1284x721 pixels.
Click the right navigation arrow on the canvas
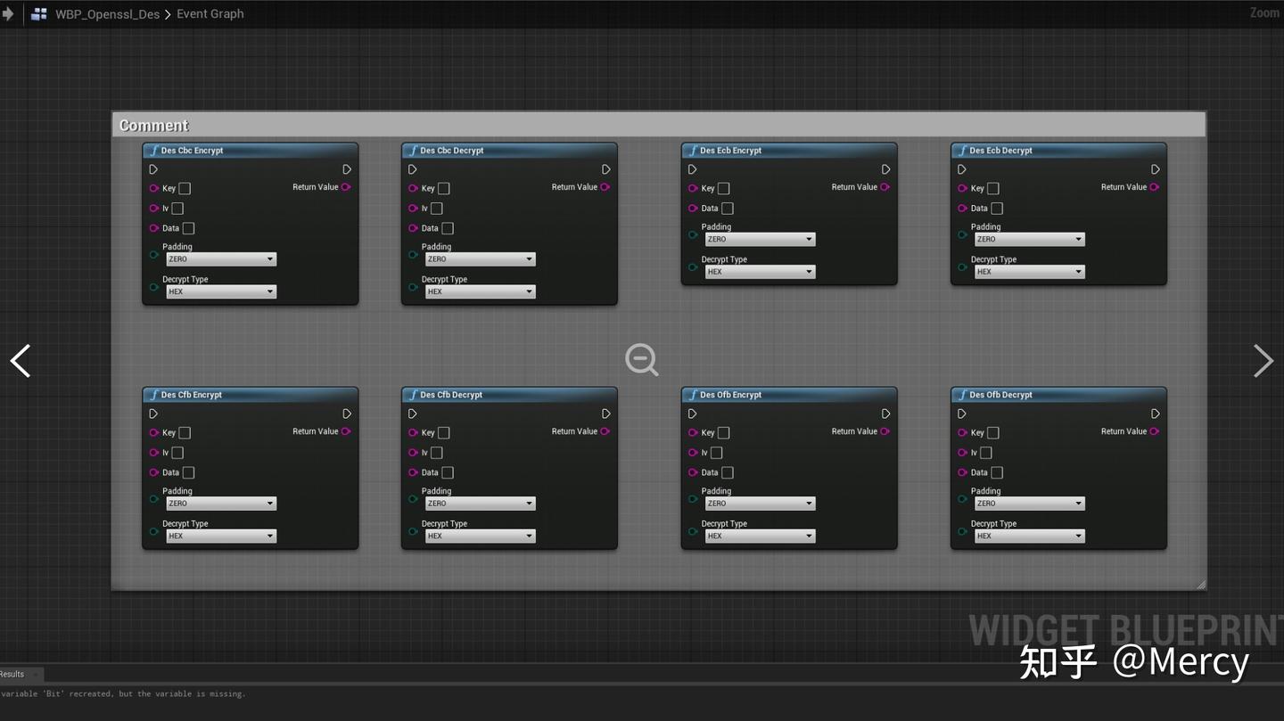(x=1263, y=360)
